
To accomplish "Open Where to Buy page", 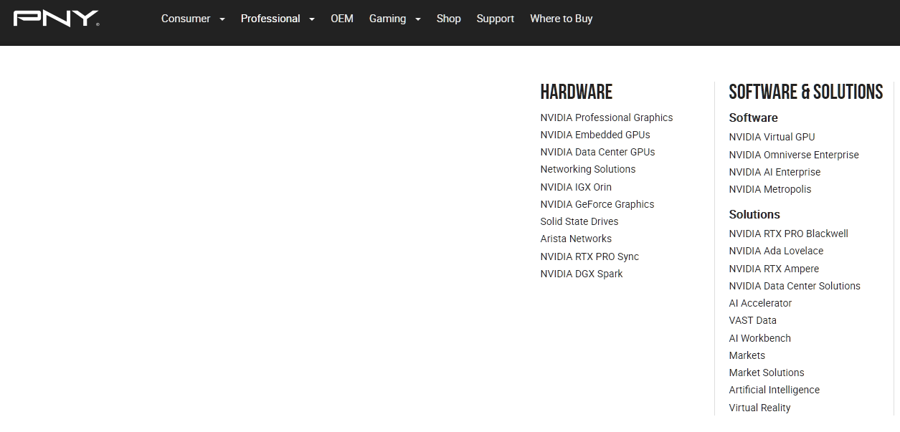I will pyautogui.click(x=562, y=19).
